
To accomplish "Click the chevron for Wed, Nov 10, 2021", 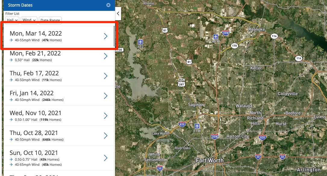I will click(106, 116).
